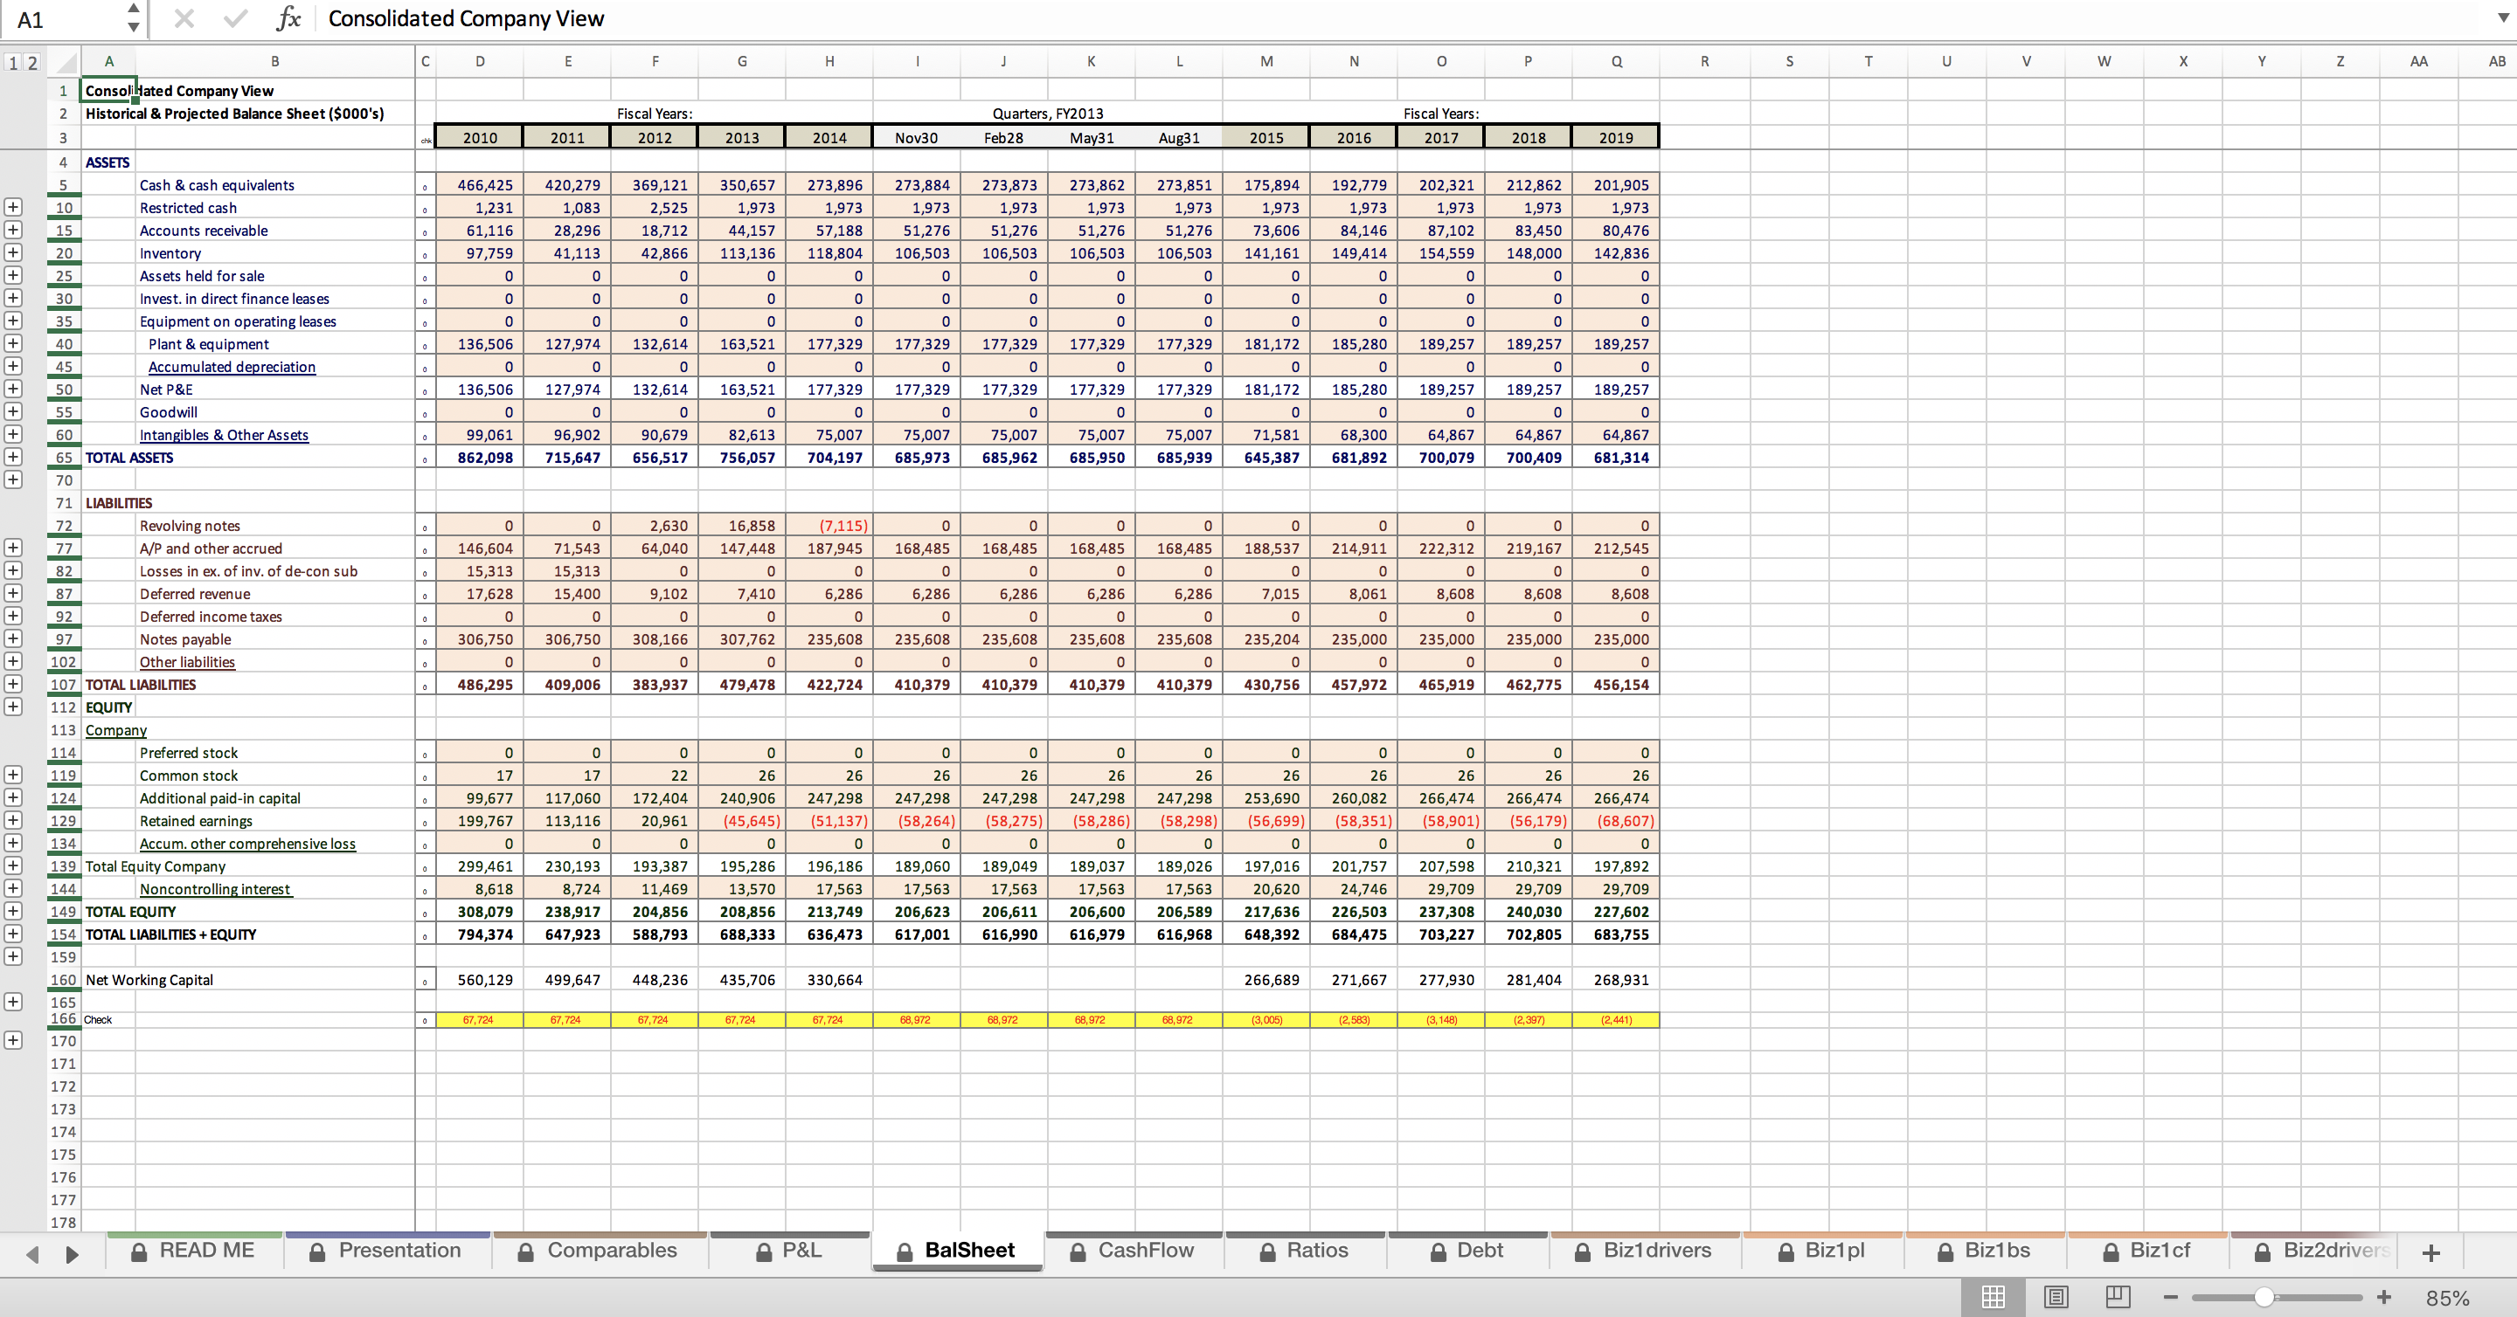2517x1317 pixels.
Task: Expand group at TOTAL EQUITY row 149
Action: 13,910
